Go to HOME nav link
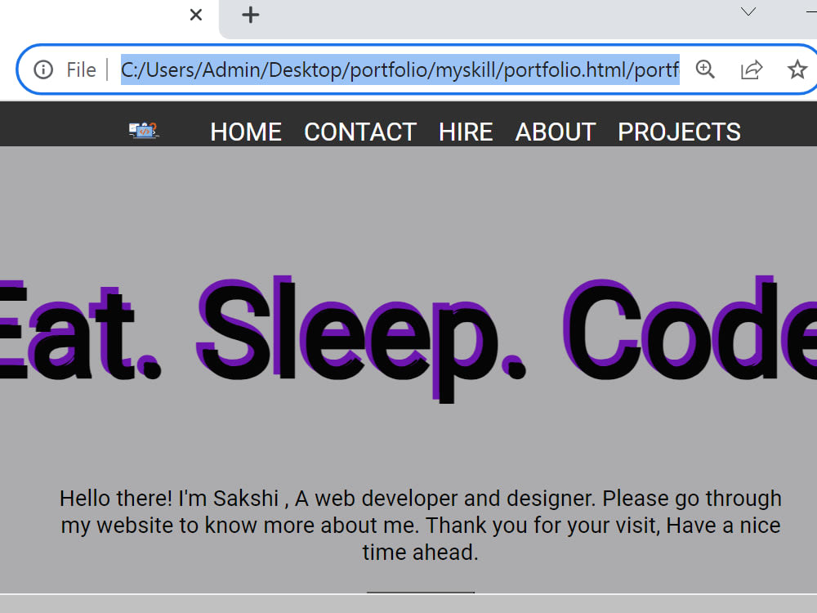The height and width of the screenshot is (613, 817). [x=246, y=132]
